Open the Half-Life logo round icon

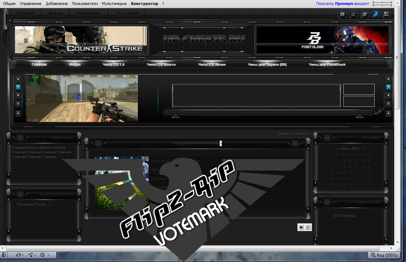pyautogui.click(x=342, y=14)
